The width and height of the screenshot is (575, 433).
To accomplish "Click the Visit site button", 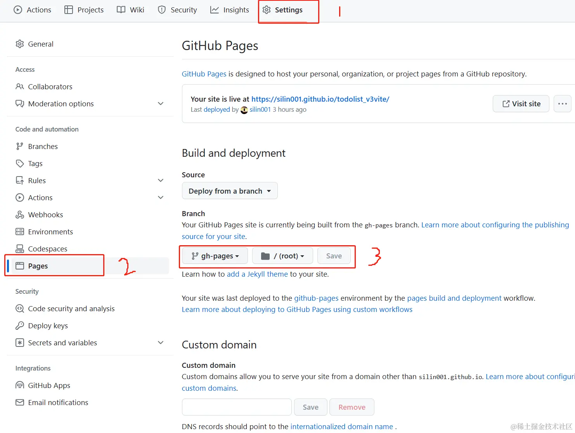I will 521,104.
